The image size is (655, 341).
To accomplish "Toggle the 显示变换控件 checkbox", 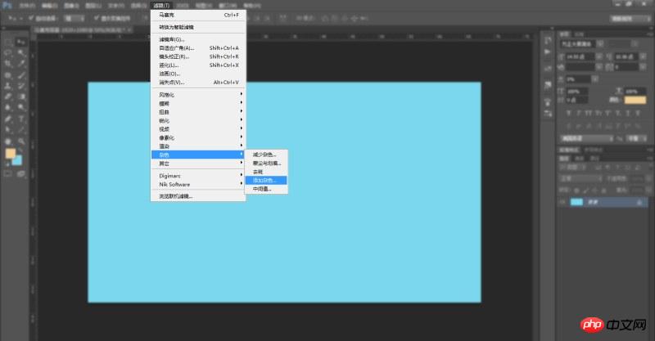I will coord(97,18).
